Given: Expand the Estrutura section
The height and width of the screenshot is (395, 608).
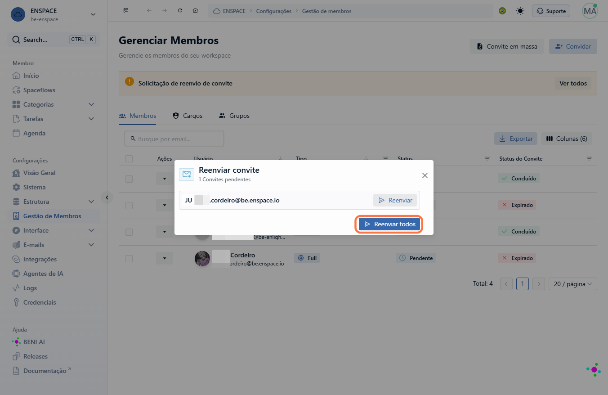Looking at the screenshot, I should [54, 202].
